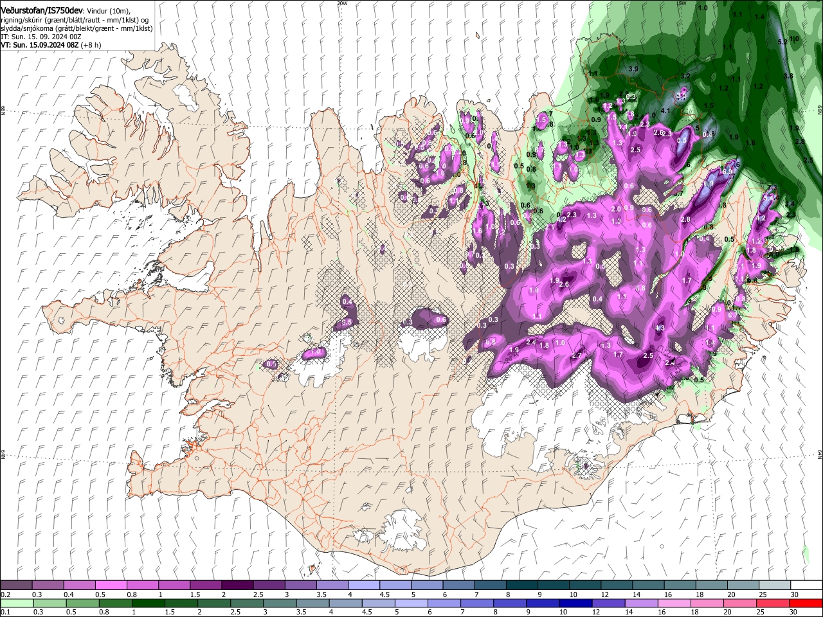
Task: Click the 4.1 precipitation value on the map
Action: click(x=666, y=111)
